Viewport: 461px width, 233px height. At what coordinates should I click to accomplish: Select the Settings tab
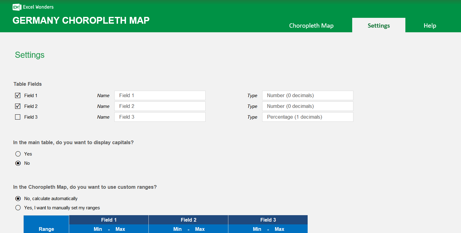tap(379, 26)
